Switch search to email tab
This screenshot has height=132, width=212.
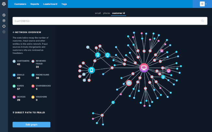[x=98, y=13]
